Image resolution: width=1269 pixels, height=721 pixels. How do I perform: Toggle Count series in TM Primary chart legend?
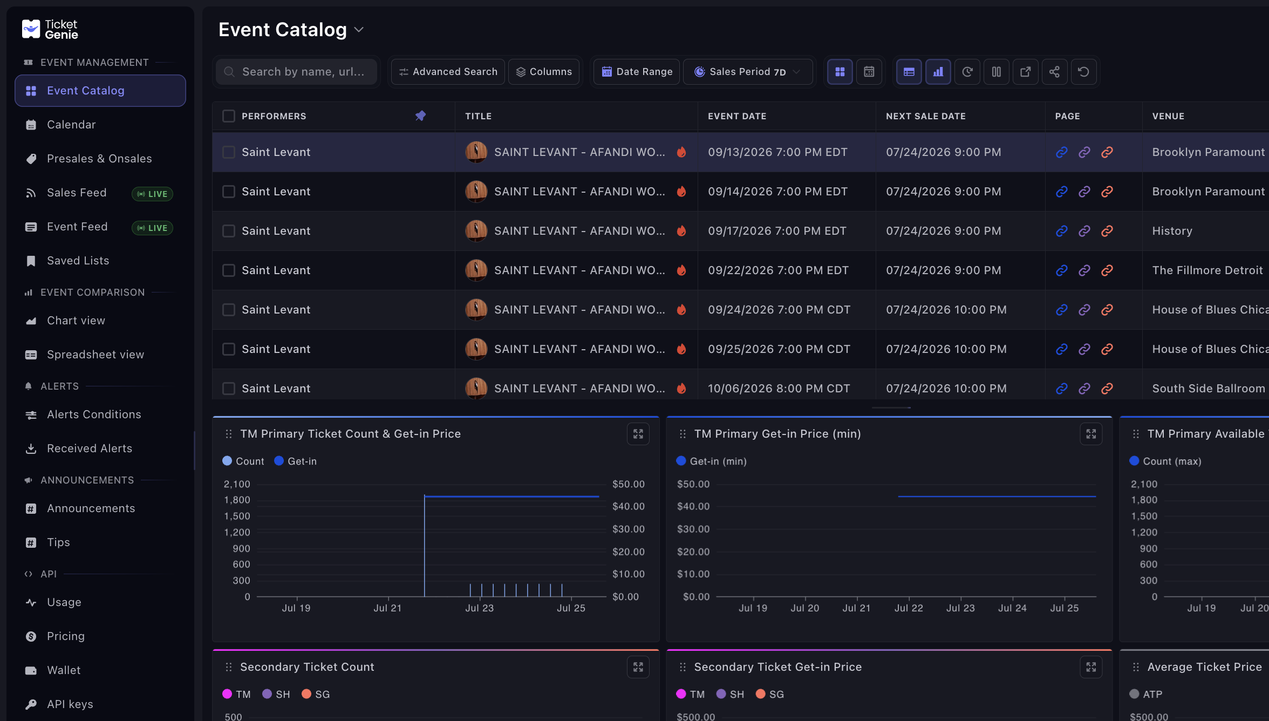click(243, 461)
